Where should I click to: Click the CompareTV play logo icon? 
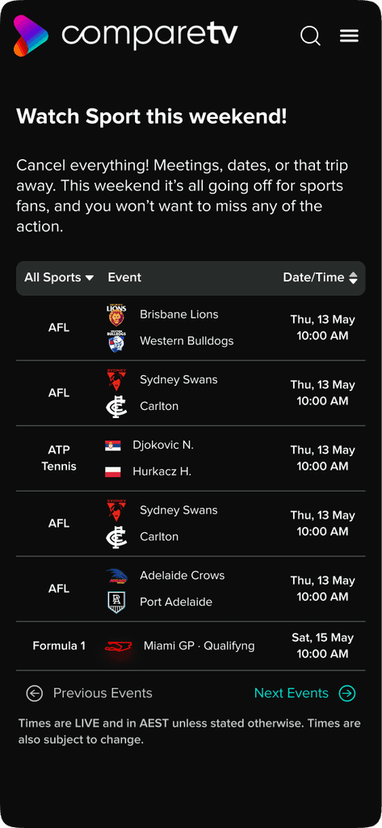point(31,36)
